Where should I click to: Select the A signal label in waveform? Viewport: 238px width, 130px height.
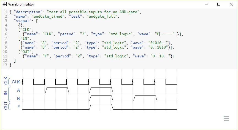point(18,90)
